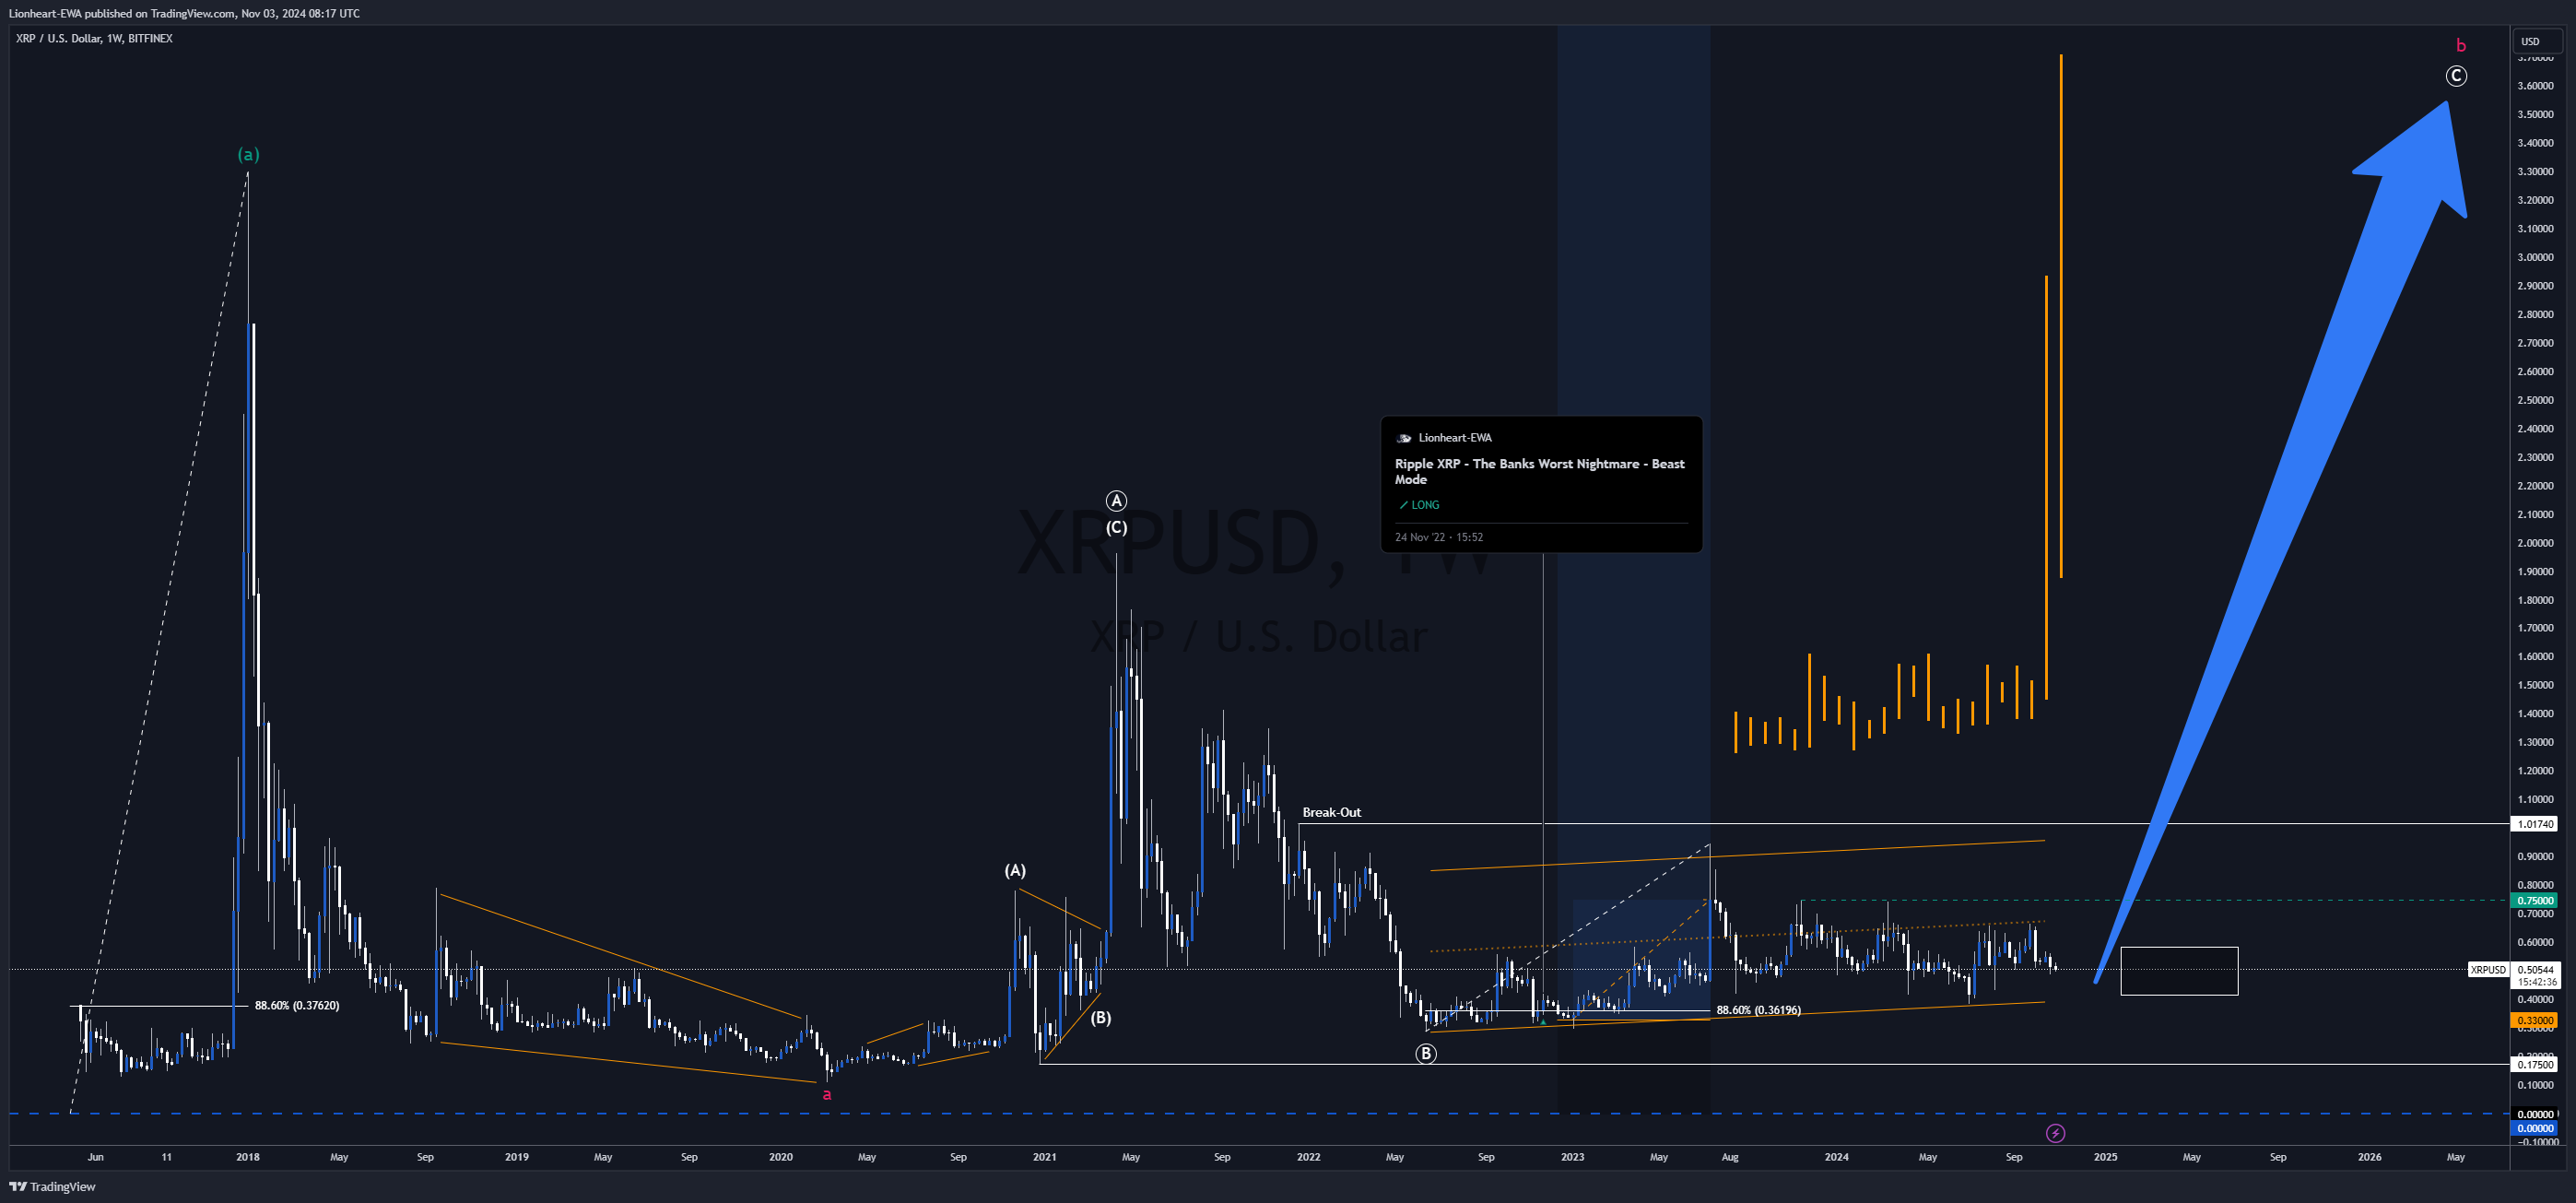Select the '88.60% (0.36196)' retracement label
This screenshot has height=1203, width=2576.
1758,1010
